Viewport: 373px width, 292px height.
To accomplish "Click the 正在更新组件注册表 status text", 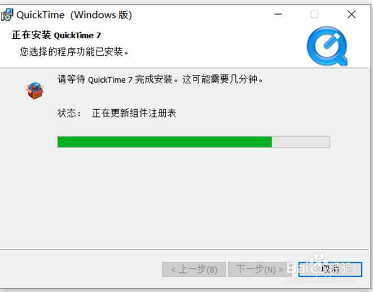I will (134, 113).
